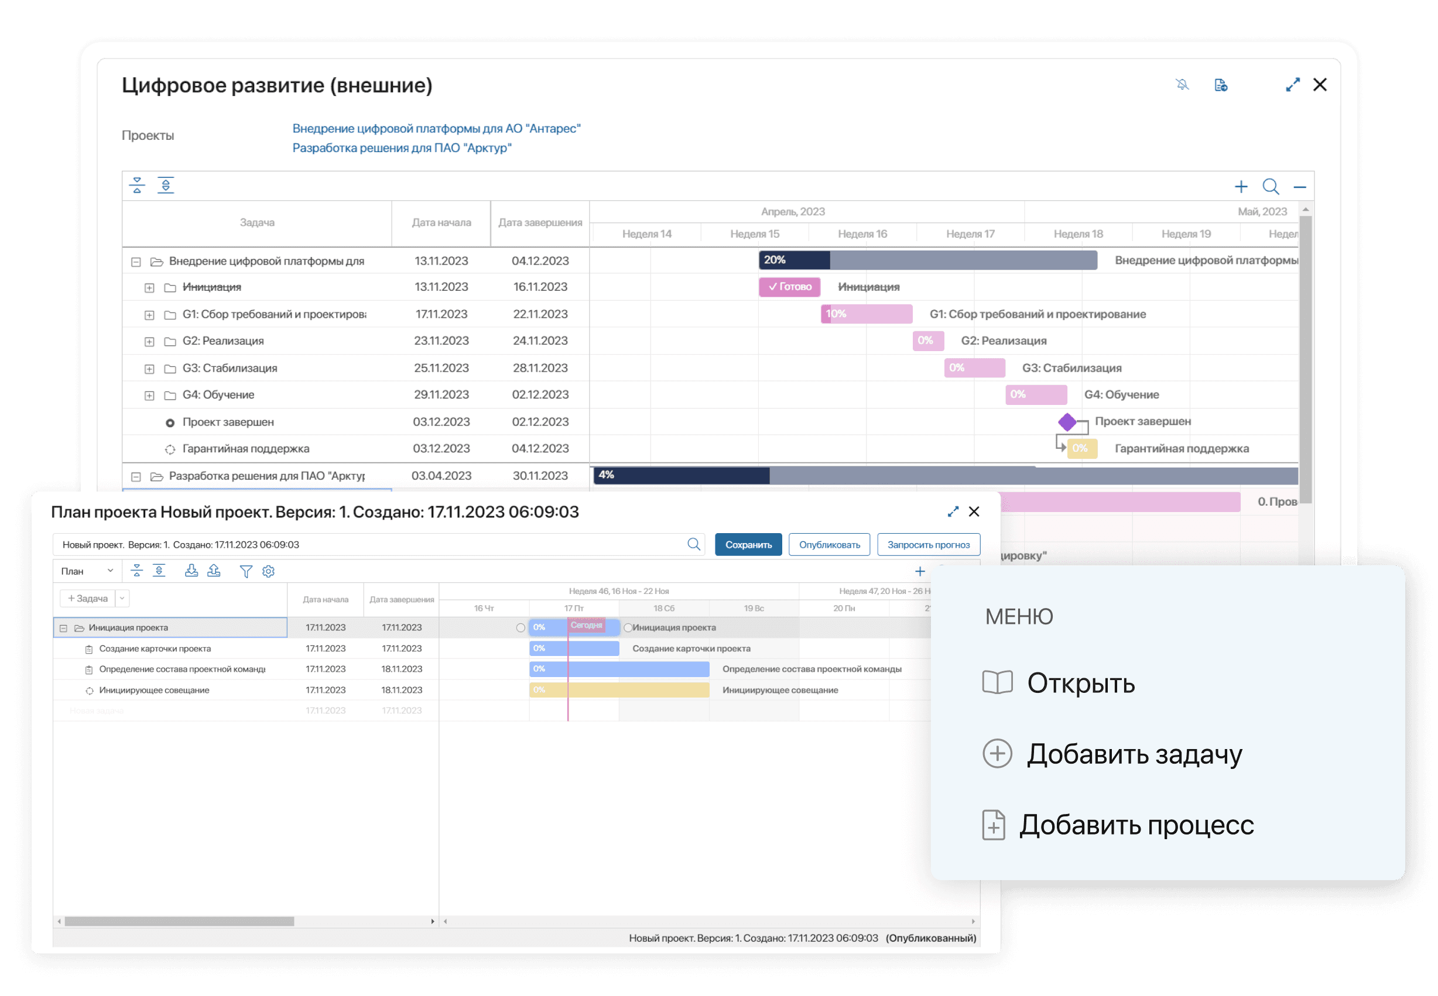Viewport: 1438px width, 996px height.
Task: Click the muted bell notification icon
Action: [x=1182, y=85]
